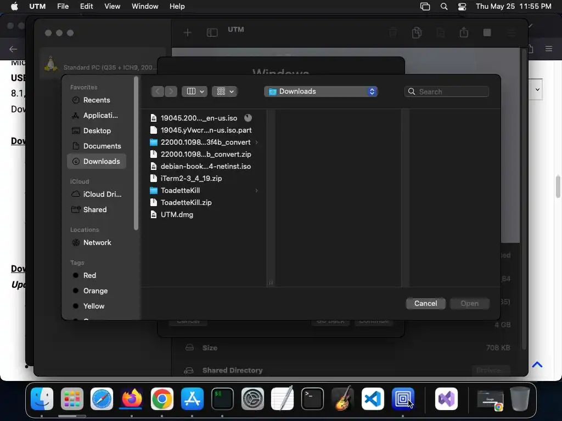Go forward in file dialog navigation
This screenshot has height=421, width=562.
click(171, 92)
